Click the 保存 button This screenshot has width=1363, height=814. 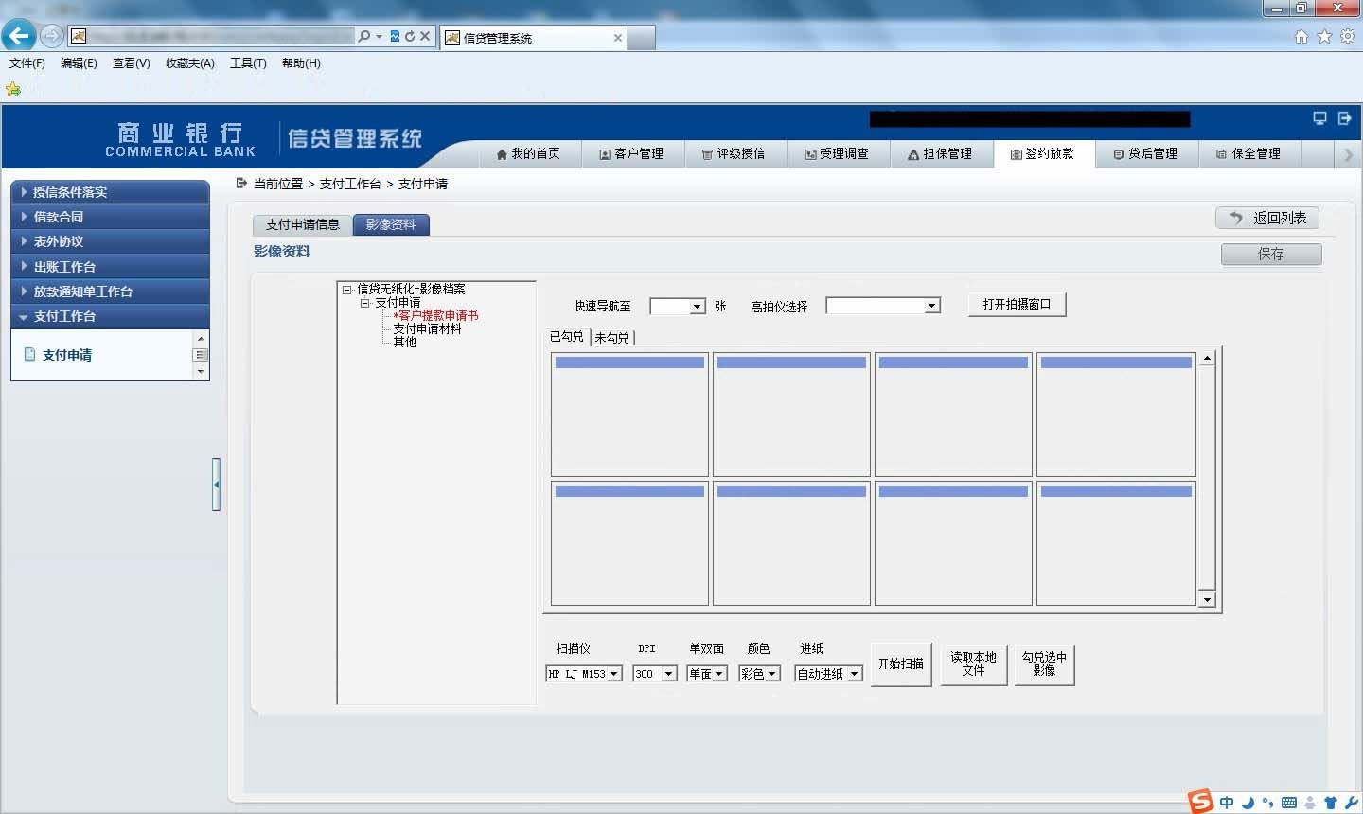[x=1271, y=254]
